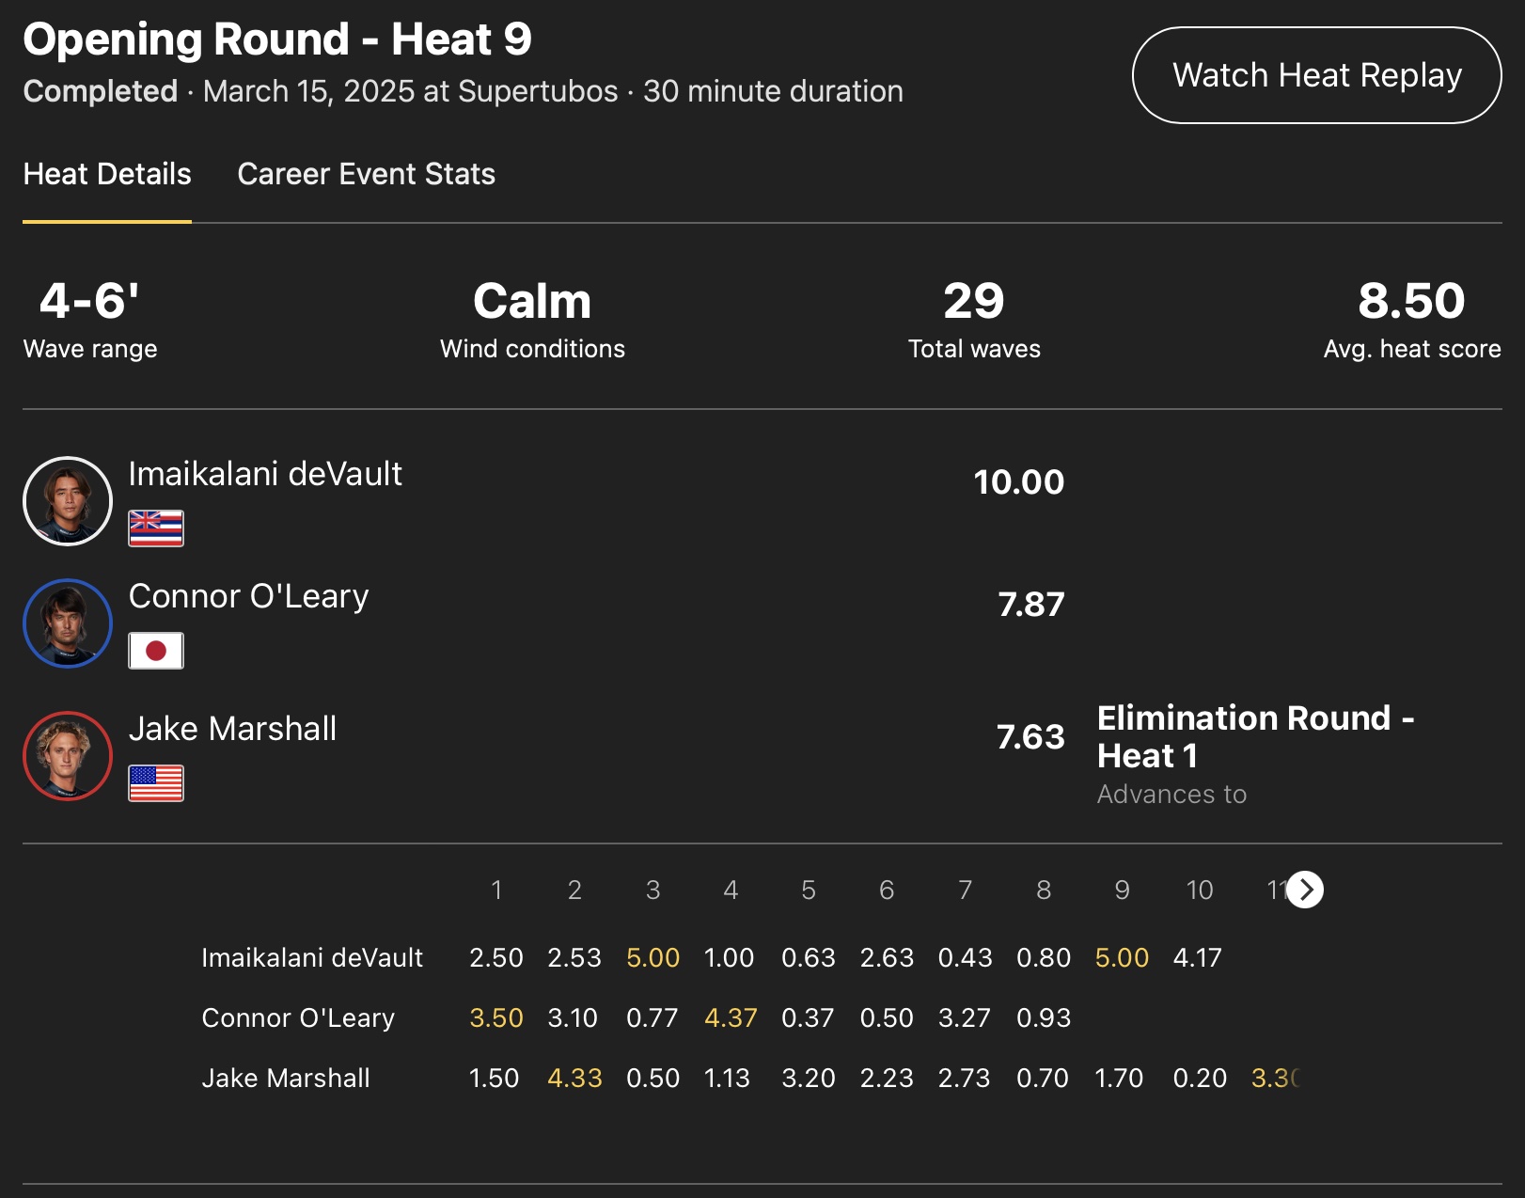Switch to Career Event Stats tab

366,174
